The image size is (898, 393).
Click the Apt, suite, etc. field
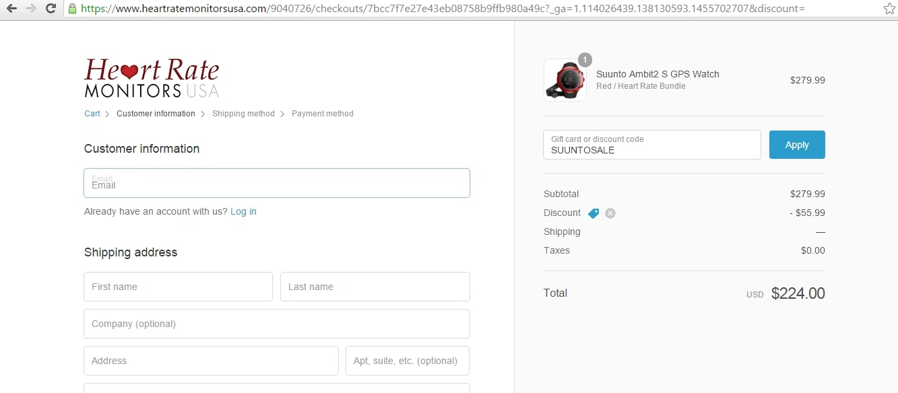(408, 361)
